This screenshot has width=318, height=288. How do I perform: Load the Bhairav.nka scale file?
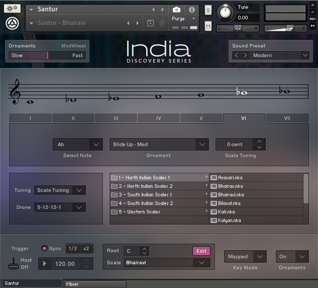pos(256,186)
